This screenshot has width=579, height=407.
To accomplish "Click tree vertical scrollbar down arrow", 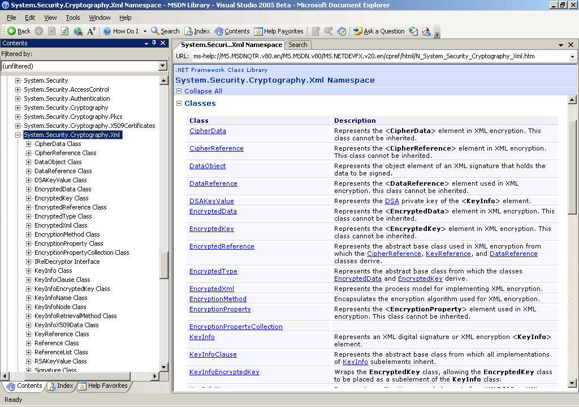I will [x=164, y=367].
